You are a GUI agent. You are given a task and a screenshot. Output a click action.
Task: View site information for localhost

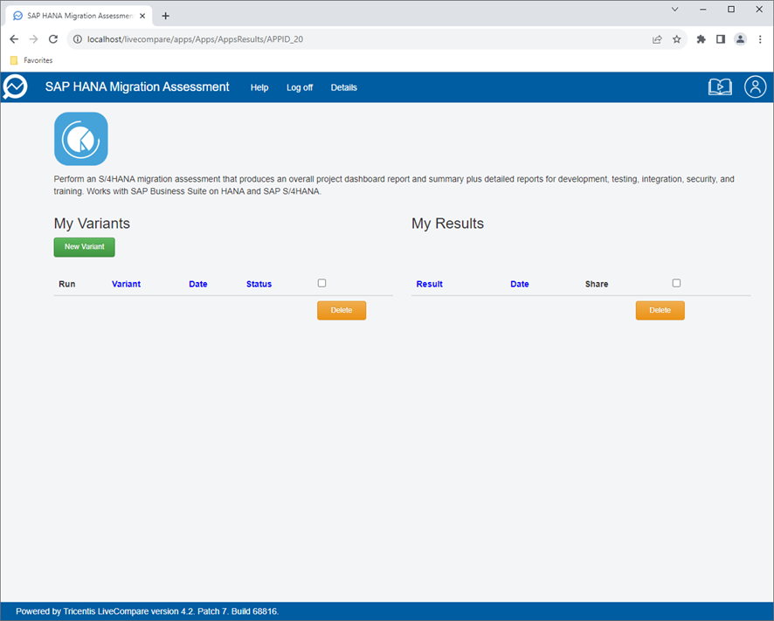tap(78, 39)
